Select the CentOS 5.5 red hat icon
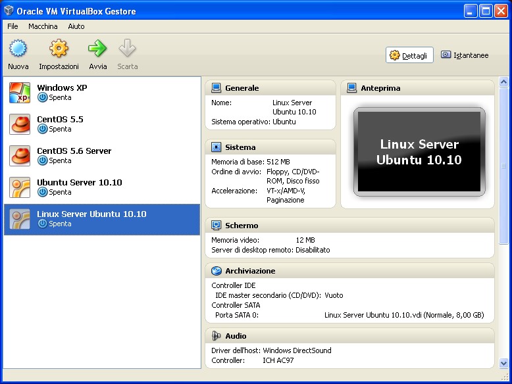 [x=20, y=124]
